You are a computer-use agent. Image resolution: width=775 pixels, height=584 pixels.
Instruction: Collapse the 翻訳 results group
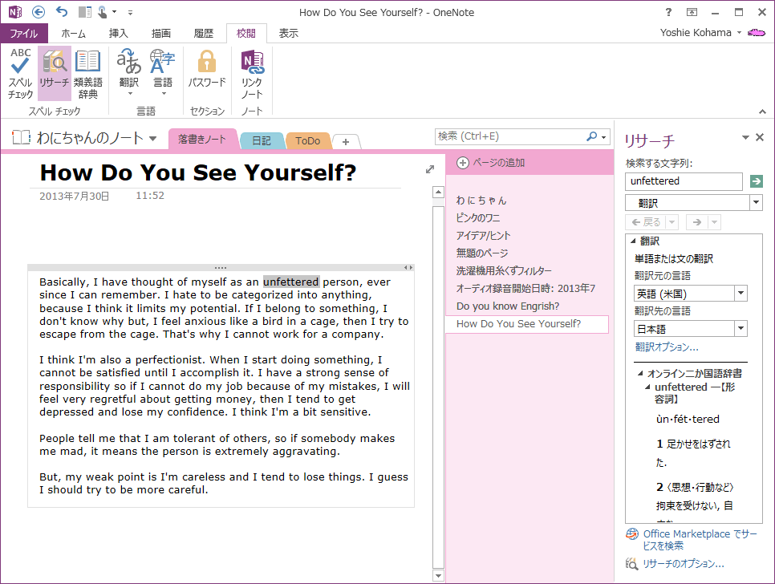coord(633,241)
